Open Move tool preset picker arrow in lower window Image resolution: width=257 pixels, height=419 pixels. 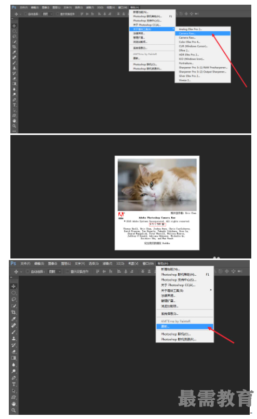pyautogui.click(x=21, y=272)
